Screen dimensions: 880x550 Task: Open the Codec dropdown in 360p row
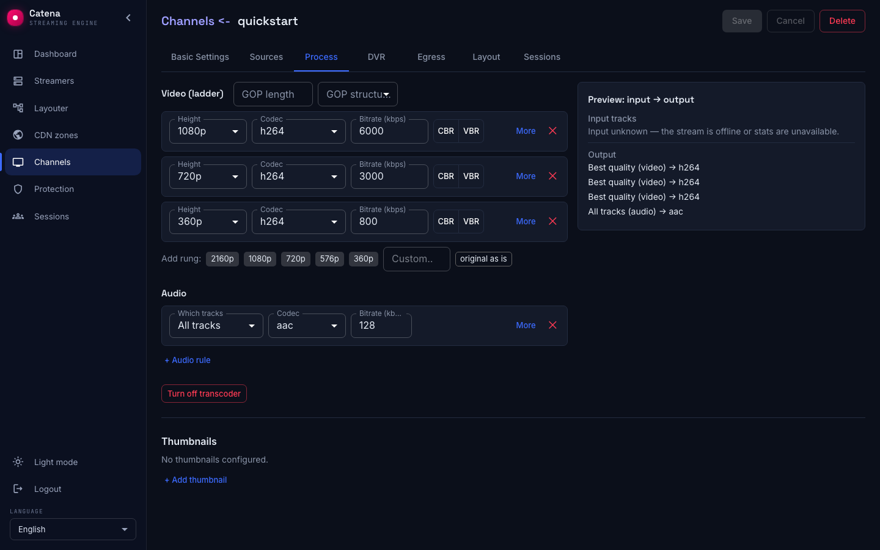[299, 222]
